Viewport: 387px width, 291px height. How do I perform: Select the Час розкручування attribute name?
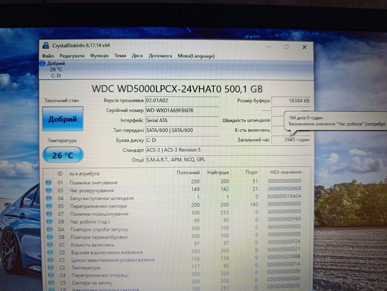click(x=92, y=190)
